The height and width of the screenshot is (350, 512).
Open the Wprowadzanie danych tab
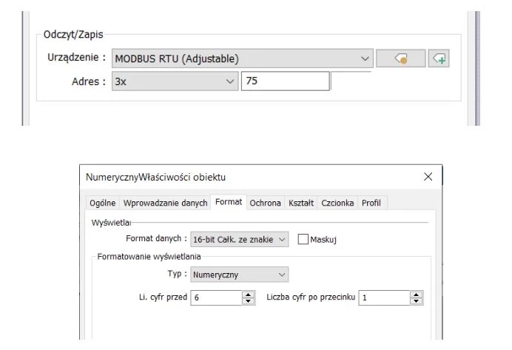165,203
